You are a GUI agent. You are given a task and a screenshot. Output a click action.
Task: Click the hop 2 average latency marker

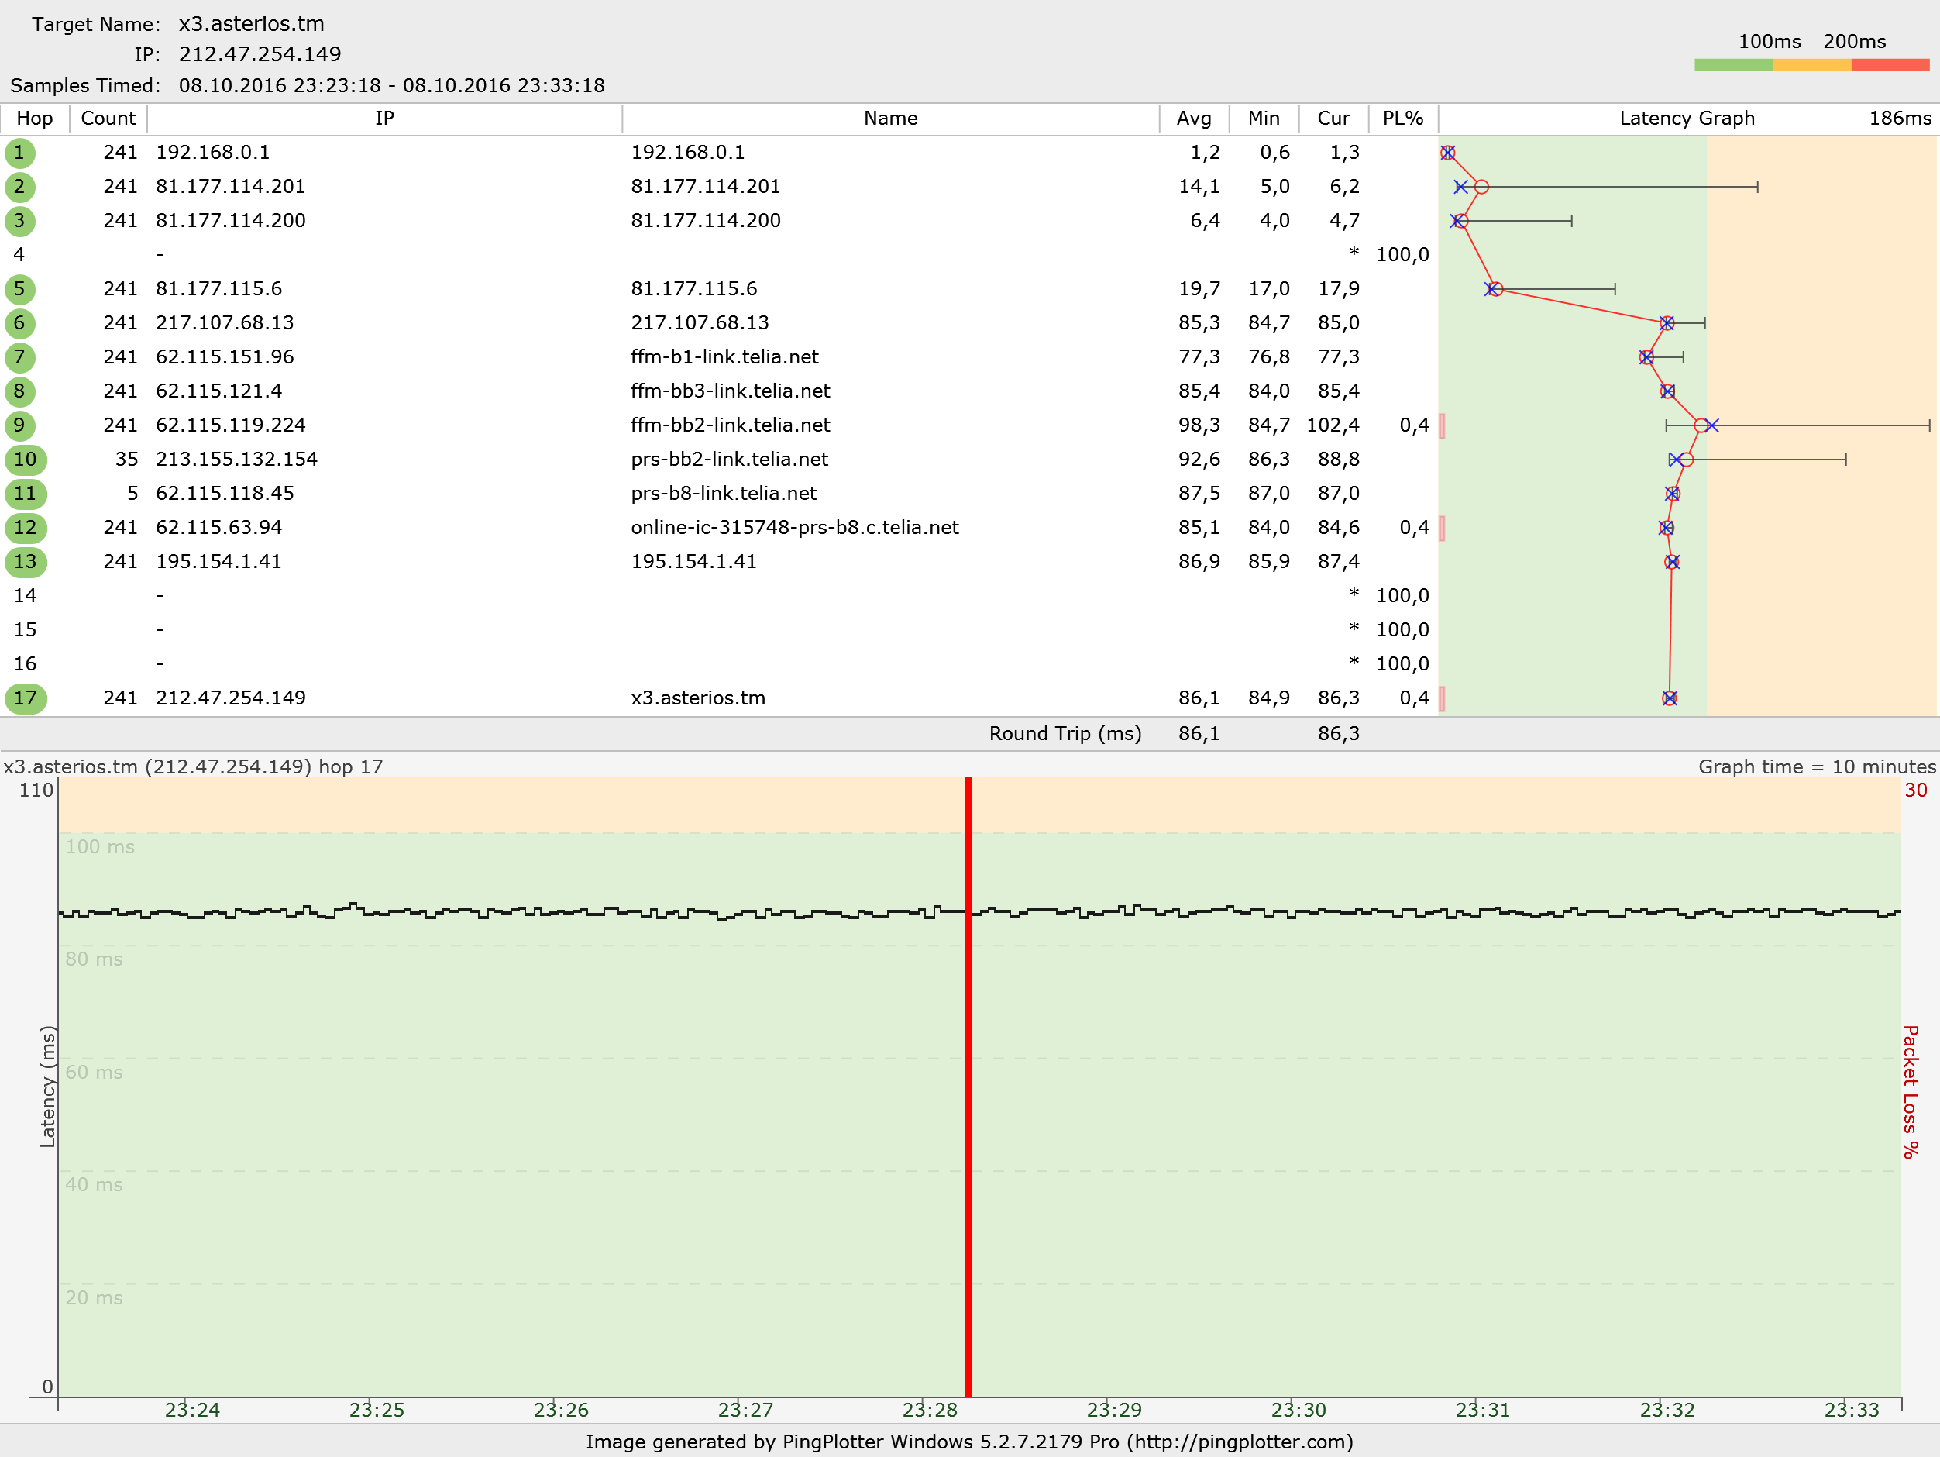pyautogui.click(x=1481, y=187)
